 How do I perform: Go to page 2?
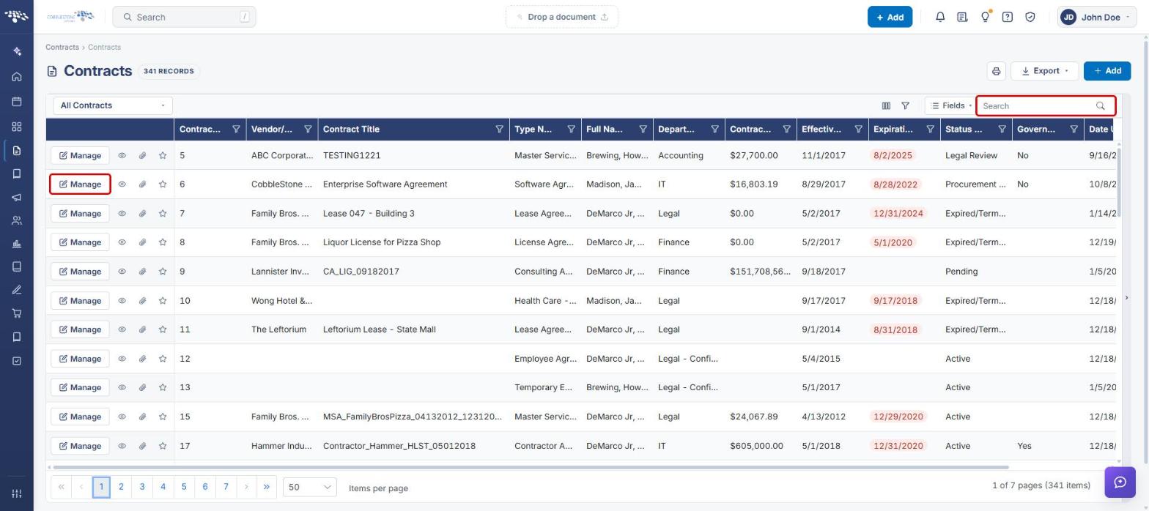click(121, 487)
